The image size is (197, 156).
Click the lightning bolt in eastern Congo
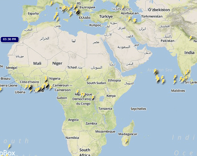click(93, 97)
